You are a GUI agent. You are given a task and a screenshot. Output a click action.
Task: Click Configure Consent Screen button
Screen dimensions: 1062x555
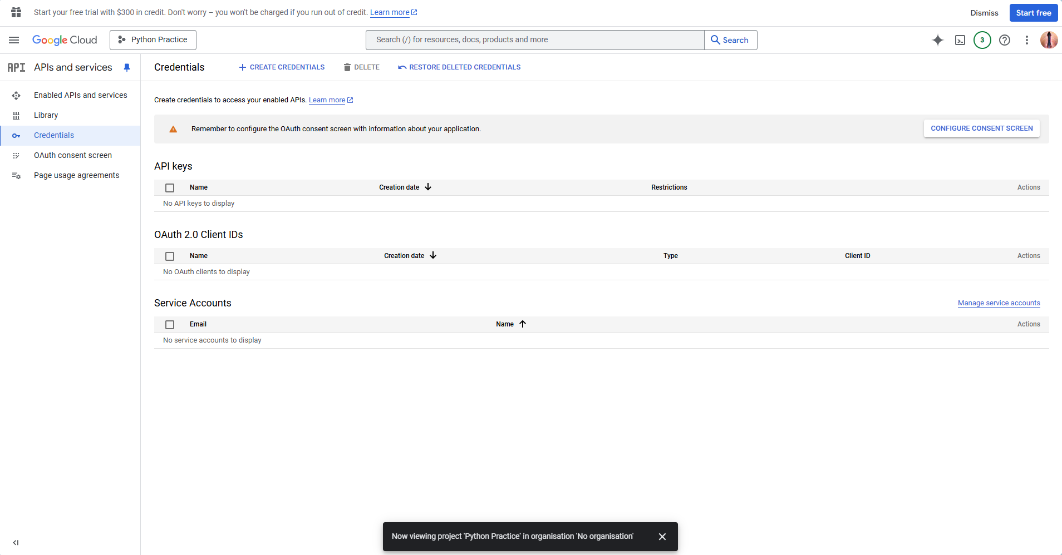coord(982,128)
